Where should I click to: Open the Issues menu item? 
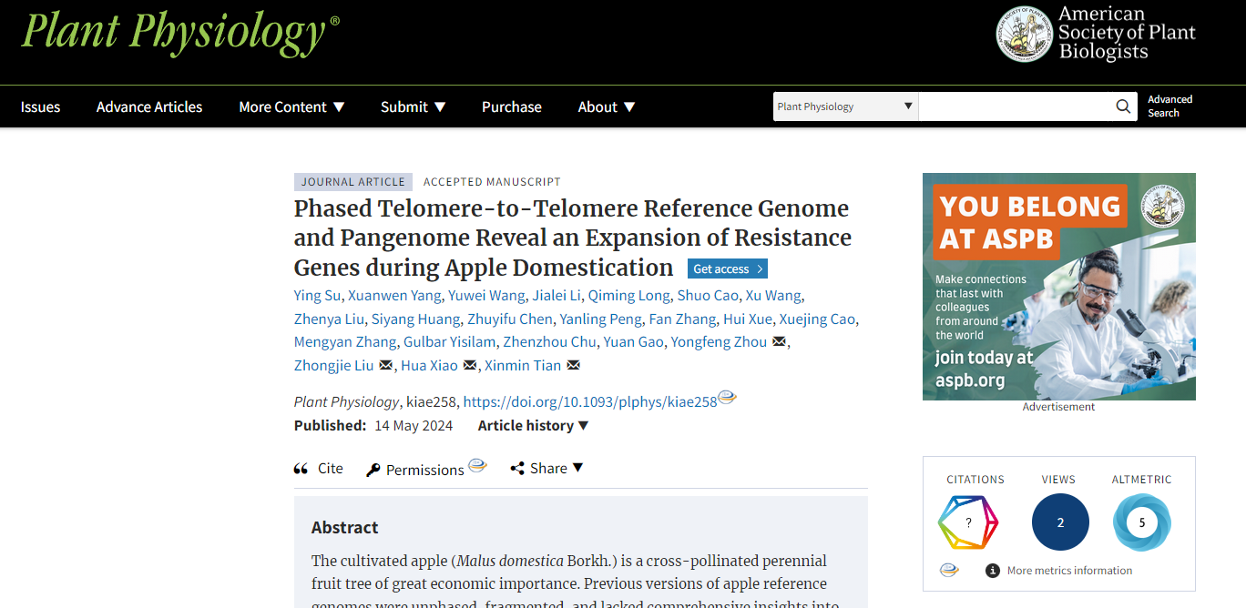[x=40, y=106]
